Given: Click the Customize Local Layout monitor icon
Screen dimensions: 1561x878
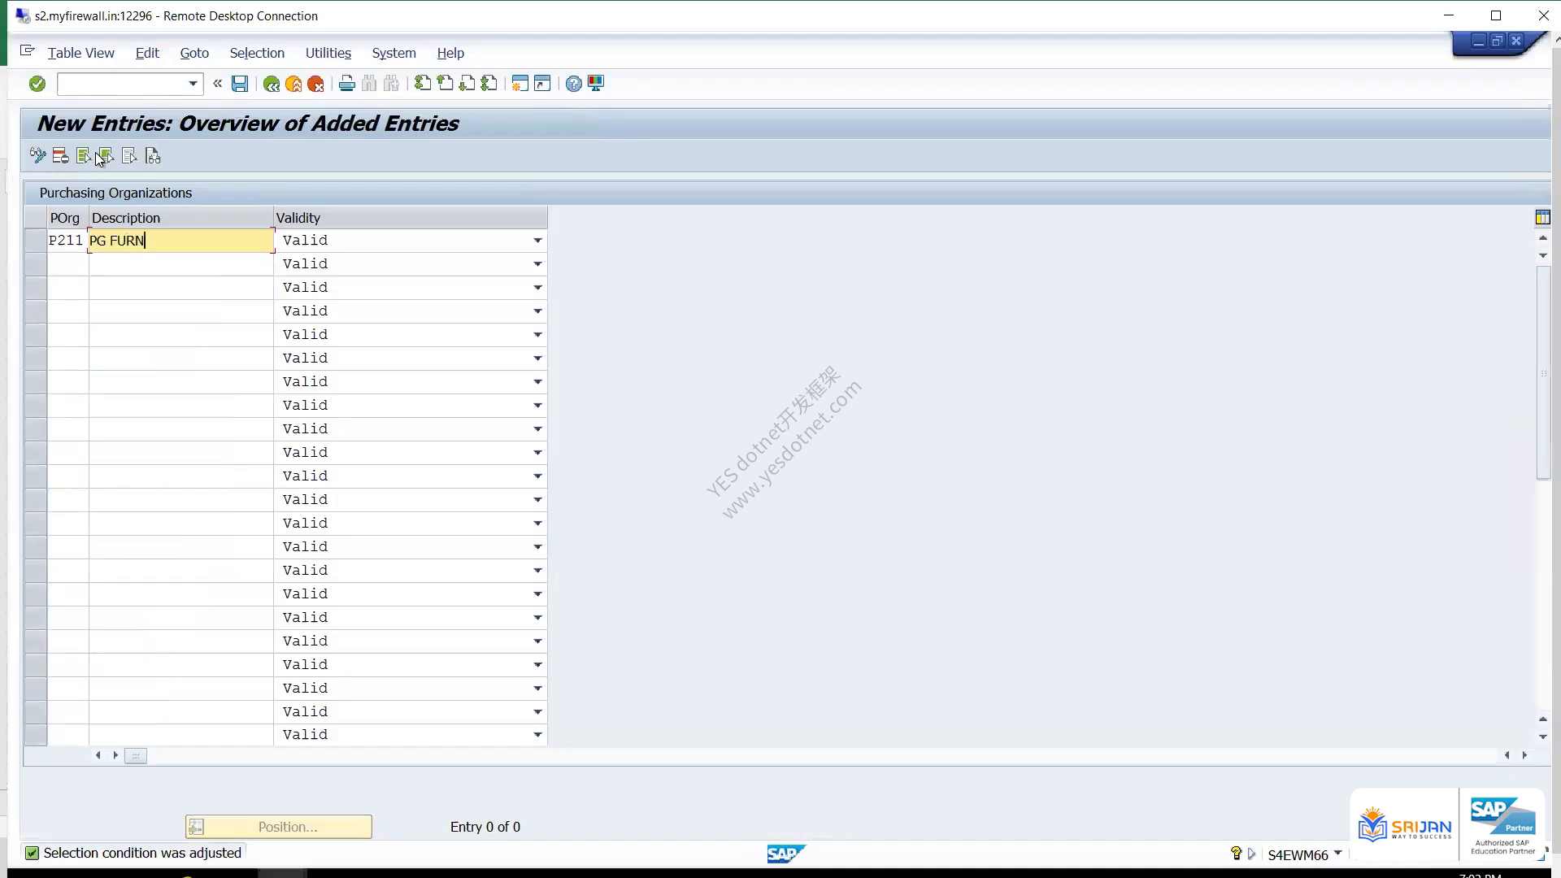Looking at the screenshot, I should coord(596,84).
